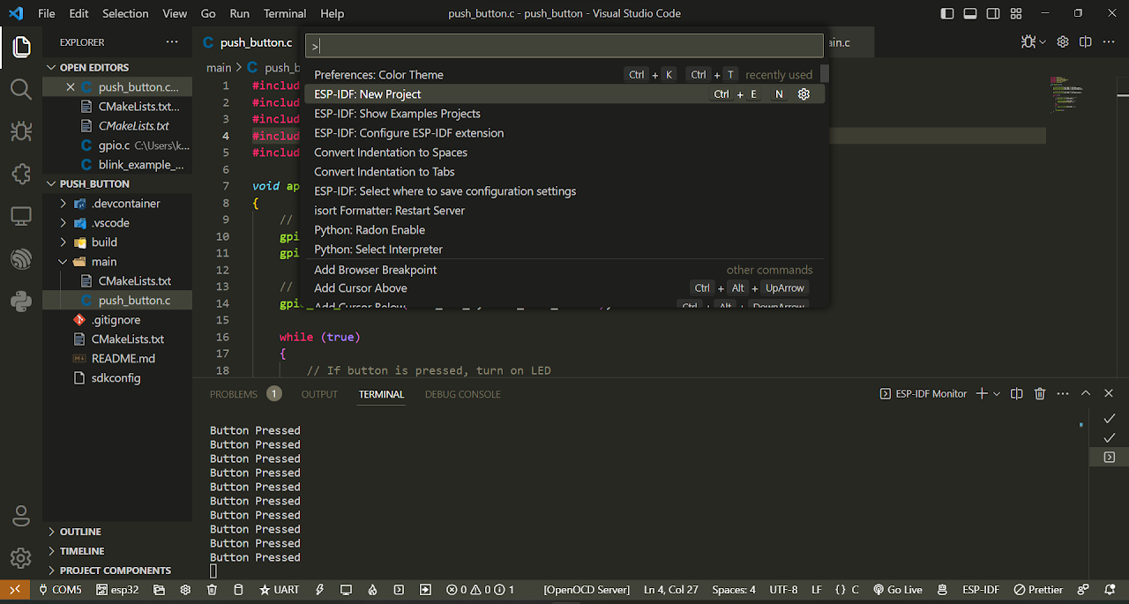The height and width of the screenshot is (604, 1129).
Task: Click the Python icon in activity bar
Action: tap(21, 302)
